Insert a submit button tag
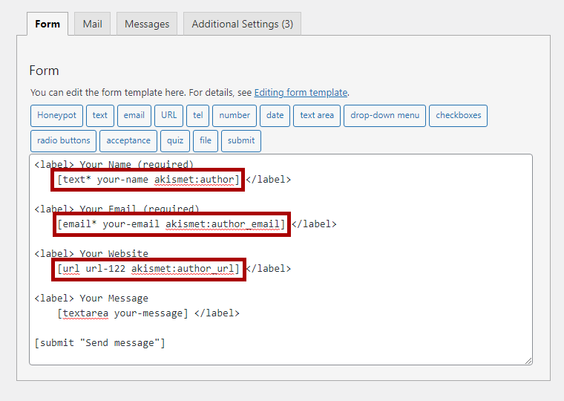This screenshot has width=564, height=401. tap(241, 141)
